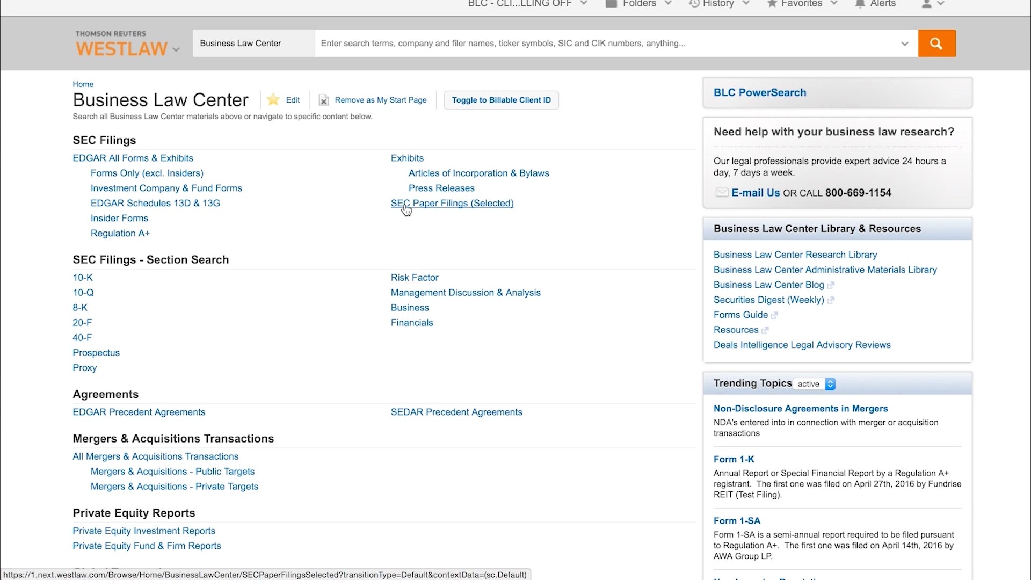Expand the Westlaw logo dropdown chevron
This screenshot has height=580, width=1031.
click(x=176, y=49)
